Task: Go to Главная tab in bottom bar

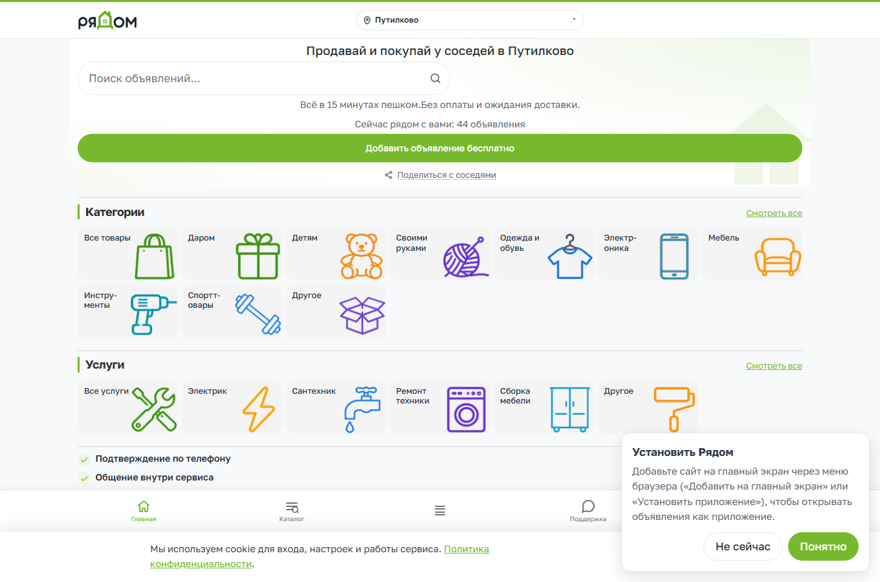Action: point(144,511)
